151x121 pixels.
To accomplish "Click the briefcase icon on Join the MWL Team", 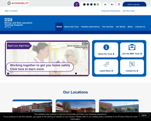I will (132, 47).
